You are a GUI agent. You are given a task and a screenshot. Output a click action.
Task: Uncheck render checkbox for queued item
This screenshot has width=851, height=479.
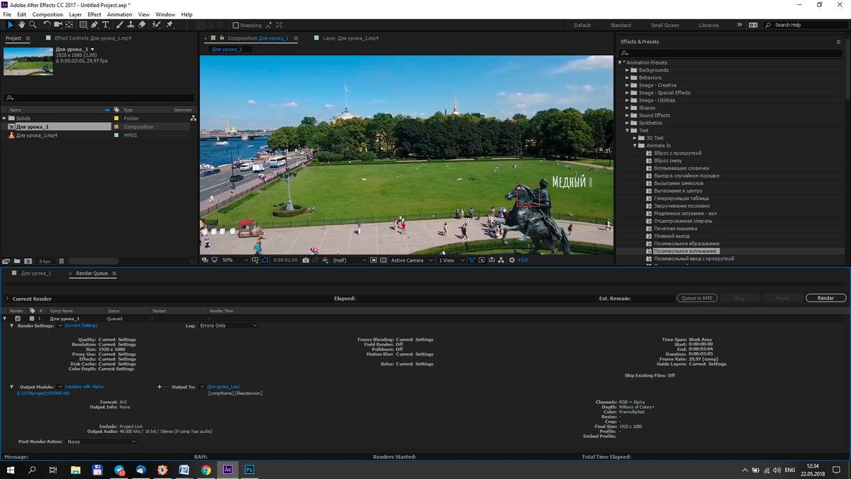pyautogui.click(x=18, y=319)
